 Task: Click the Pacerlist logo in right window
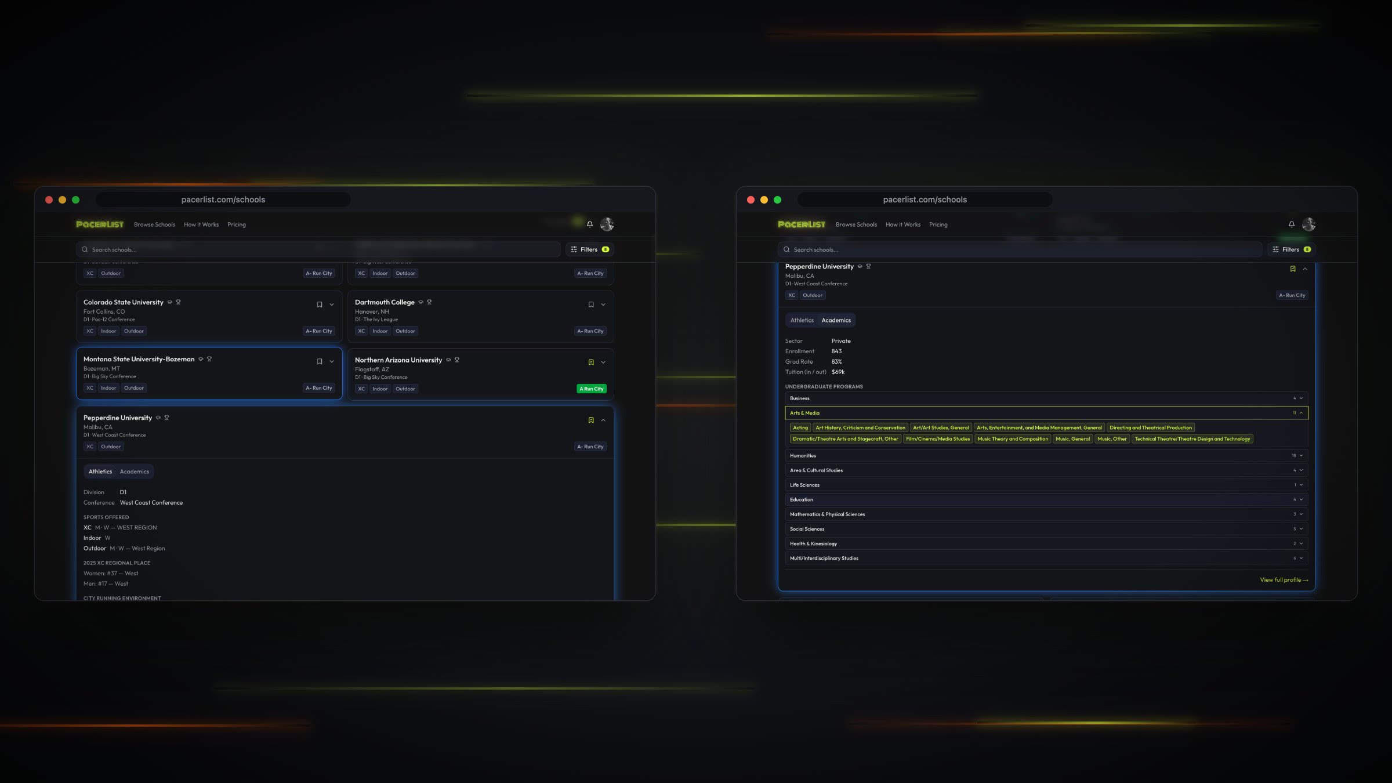pos(802,224)
